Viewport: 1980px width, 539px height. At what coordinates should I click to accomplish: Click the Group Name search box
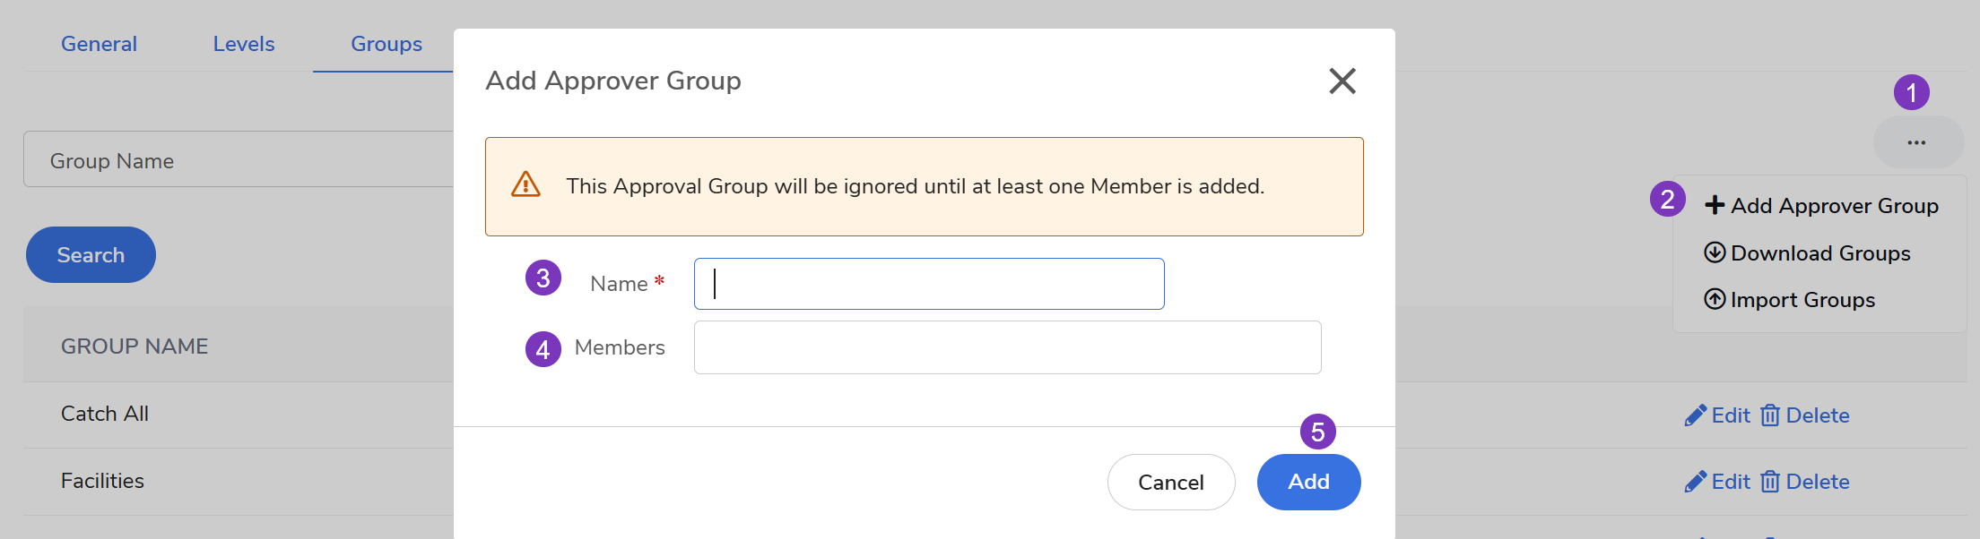click(239, 160)
